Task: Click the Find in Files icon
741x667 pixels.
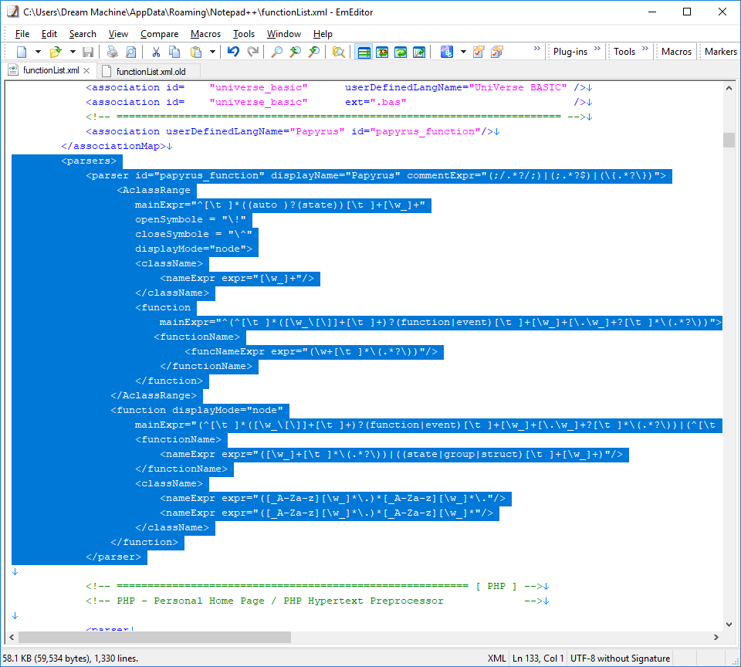Action: tap(338, 52)
